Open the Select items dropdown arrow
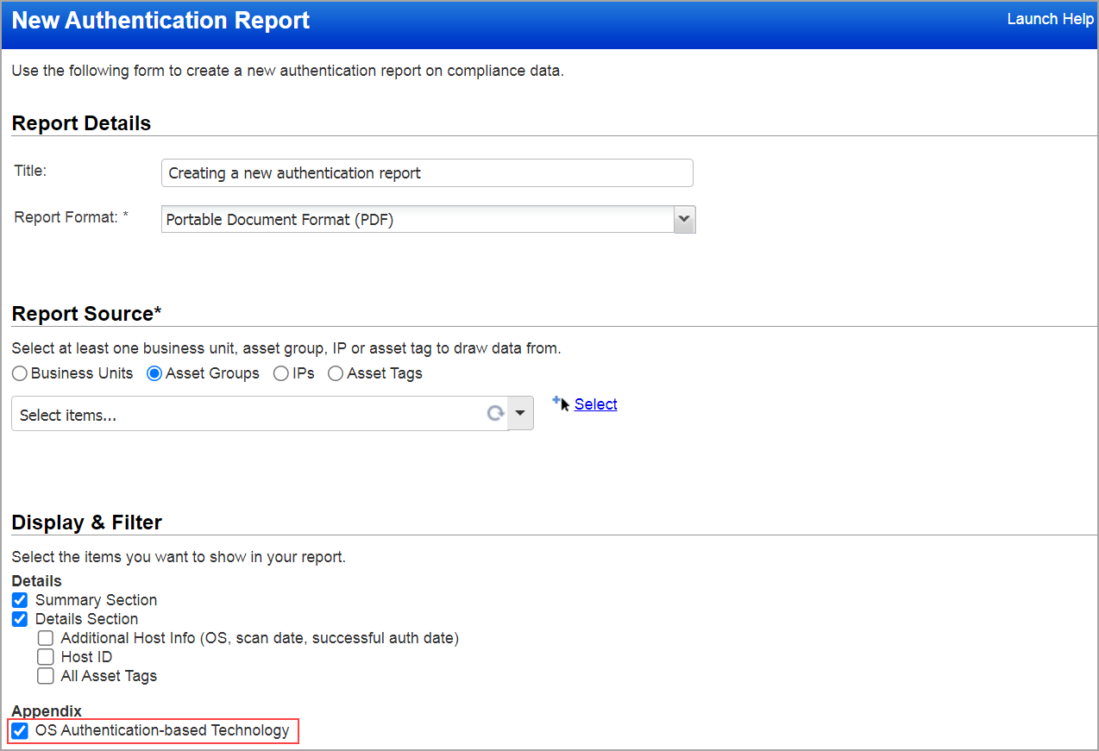1099x751 pixels. 520,413
